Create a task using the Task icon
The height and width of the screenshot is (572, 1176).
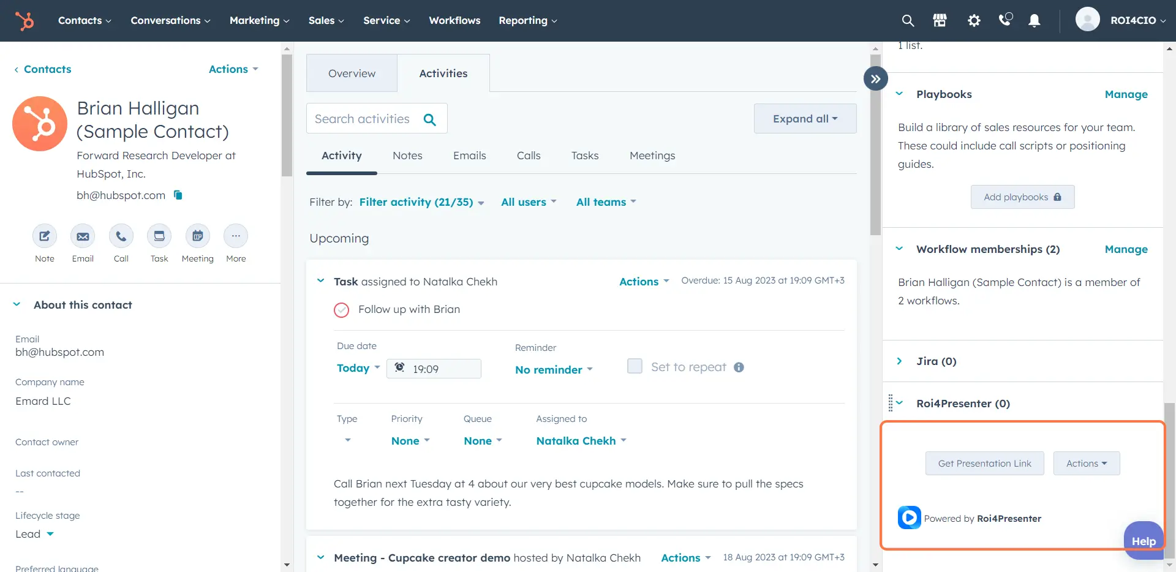click(159, 236)
